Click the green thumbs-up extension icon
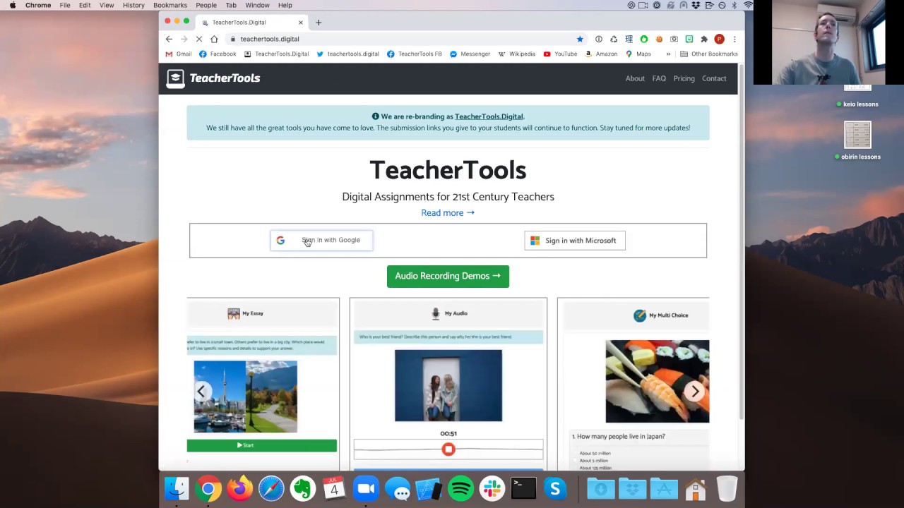Screen dimensions: 904x508 [643, 39]
